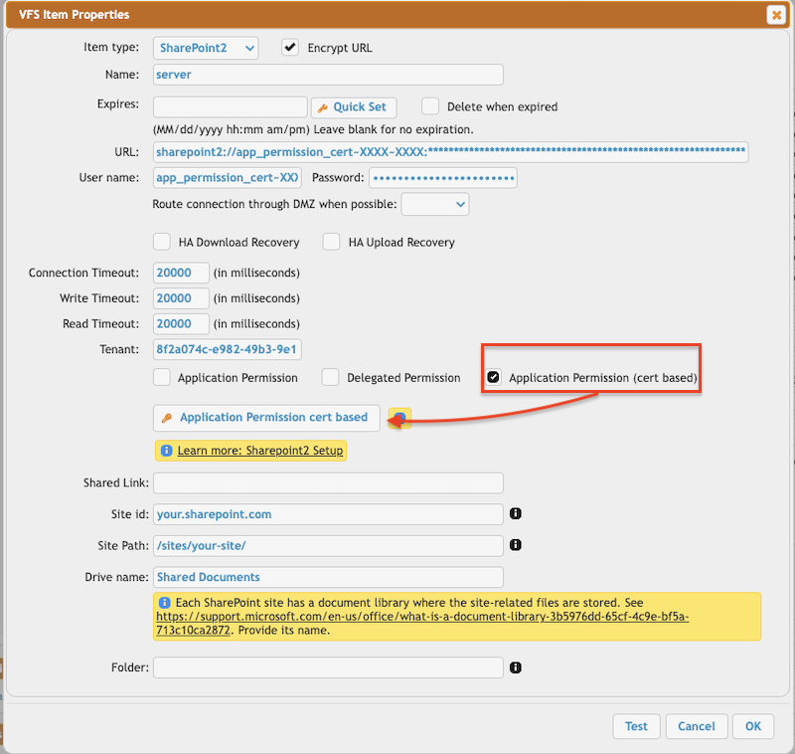Toggle the Encrypt URL checkbox
Viewport: 795px width, 754px height.
pyautogui.click(x=290, y=48)
